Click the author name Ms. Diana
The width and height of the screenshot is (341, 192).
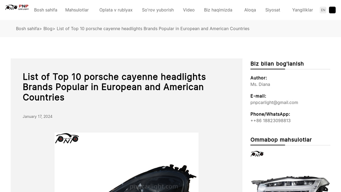[260, 84]
